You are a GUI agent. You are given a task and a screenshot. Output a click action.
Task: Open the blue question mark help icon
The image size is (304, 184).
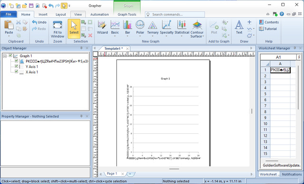[x=282, y=14]
